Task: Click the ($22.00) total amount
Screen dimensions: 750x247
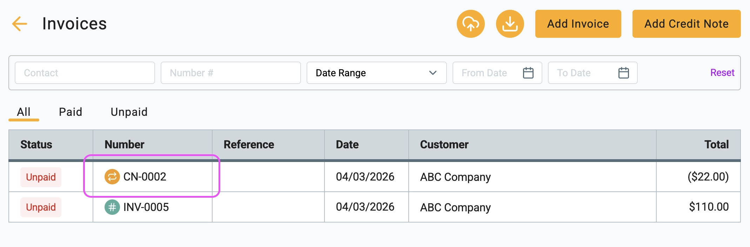Action: 708,177
